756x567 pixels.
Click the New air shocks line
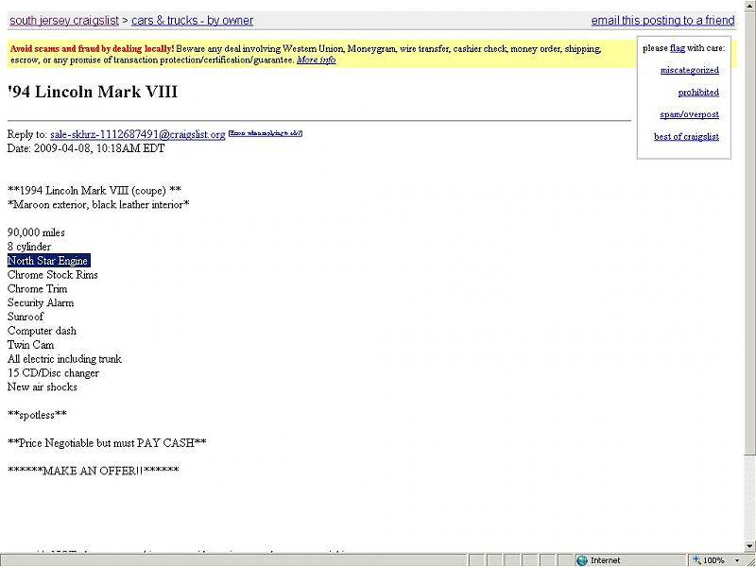coord(42,387)
